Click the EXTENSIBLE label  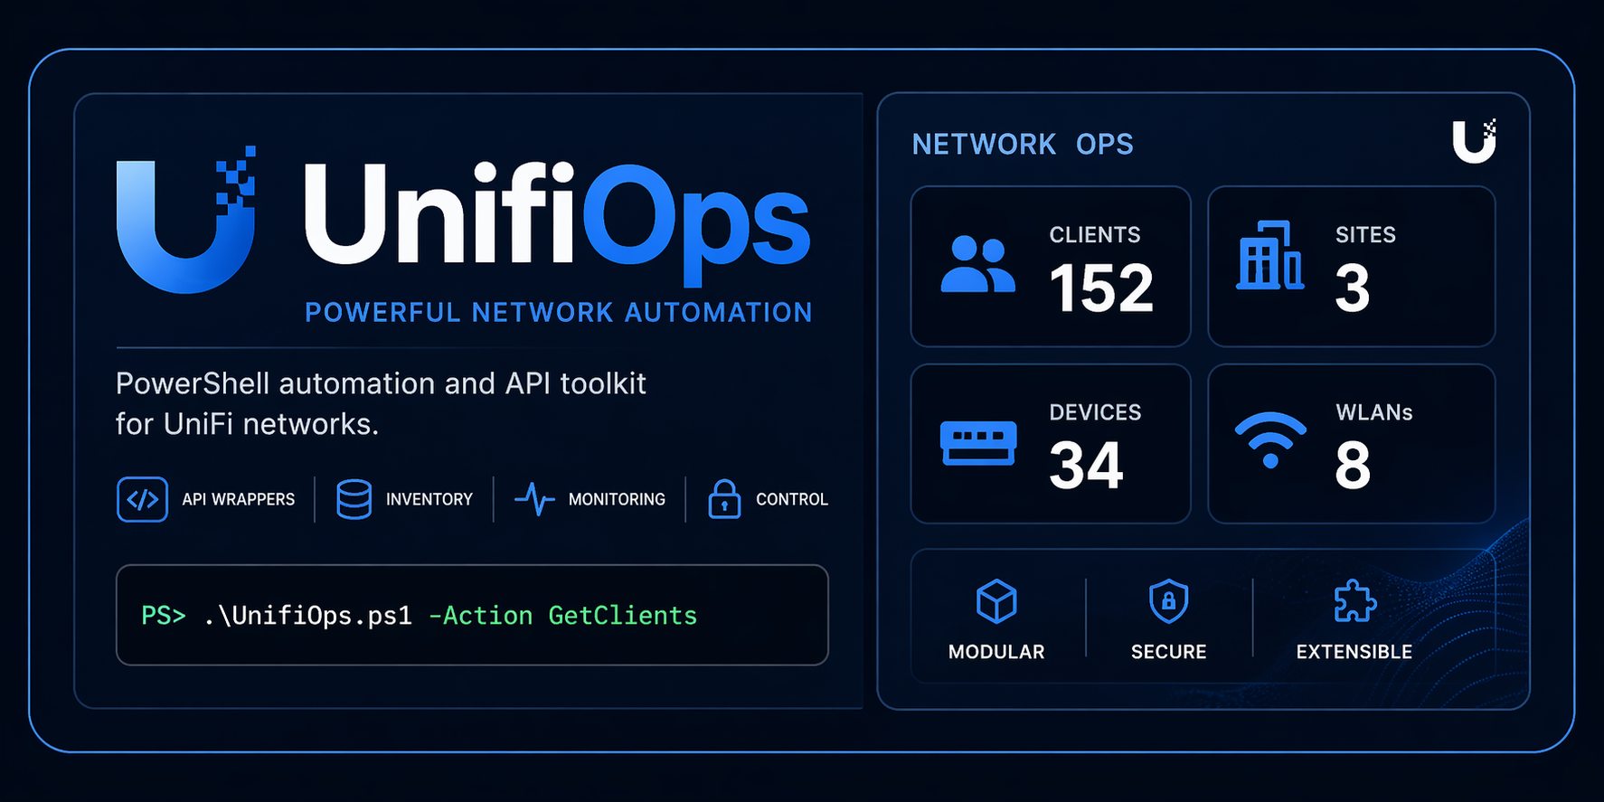coord(1354,652)
